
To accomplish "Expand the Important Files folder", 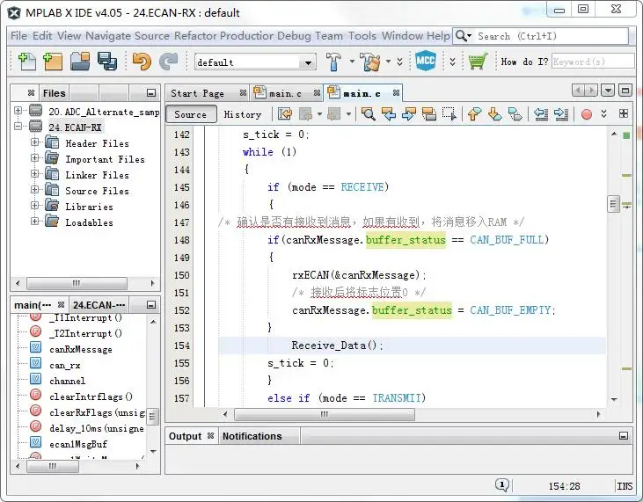I will [35, 157].
